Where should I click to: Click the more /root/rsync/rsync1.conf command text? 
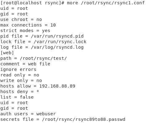106,3
